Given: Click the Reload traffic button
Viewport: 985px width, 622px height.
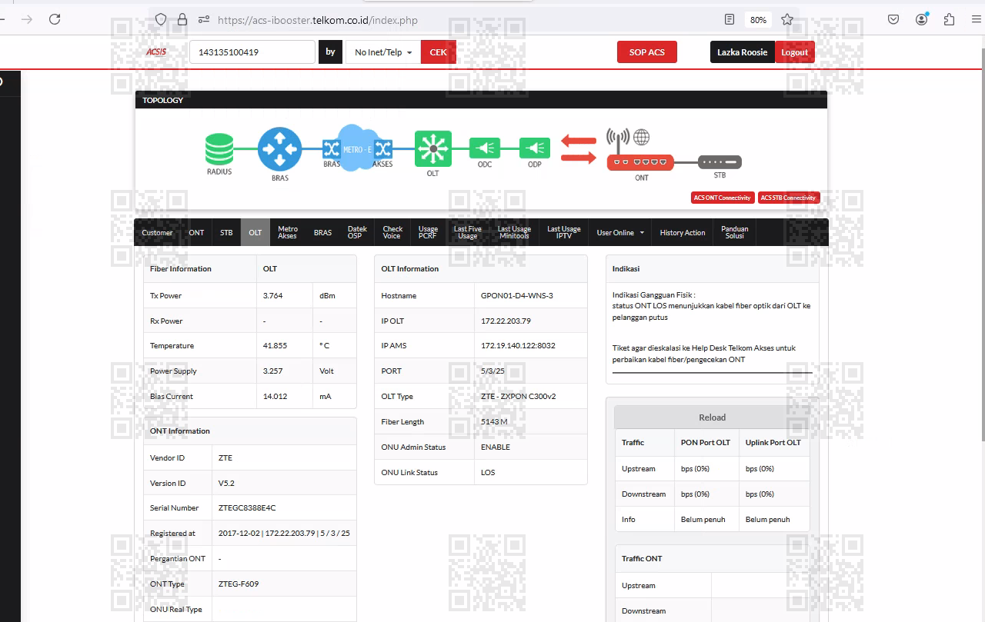Looking at the screenshot, I should [712, 417].
